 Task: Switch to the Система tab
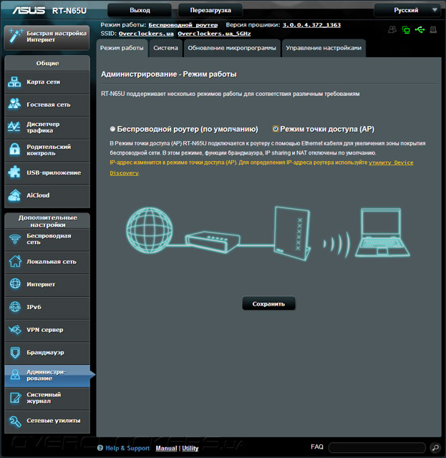[165, 48]
